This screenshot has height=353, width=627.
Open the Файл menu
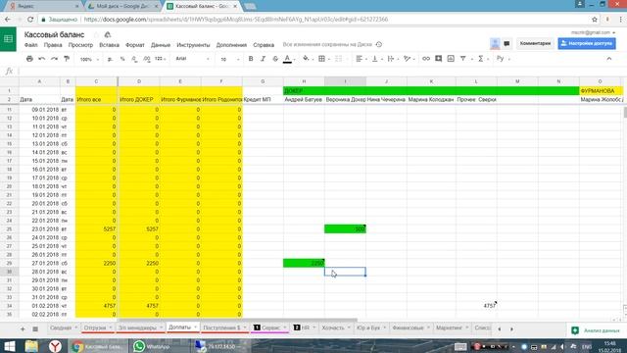pyautogui.click(x=30, y=45)
